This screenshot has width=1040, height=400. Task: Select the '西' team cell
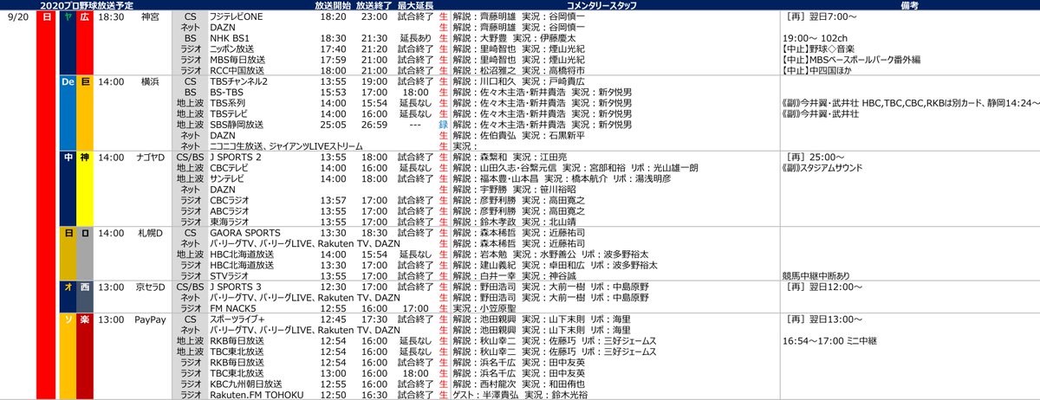pyautogui.click(x=85, y=298)
